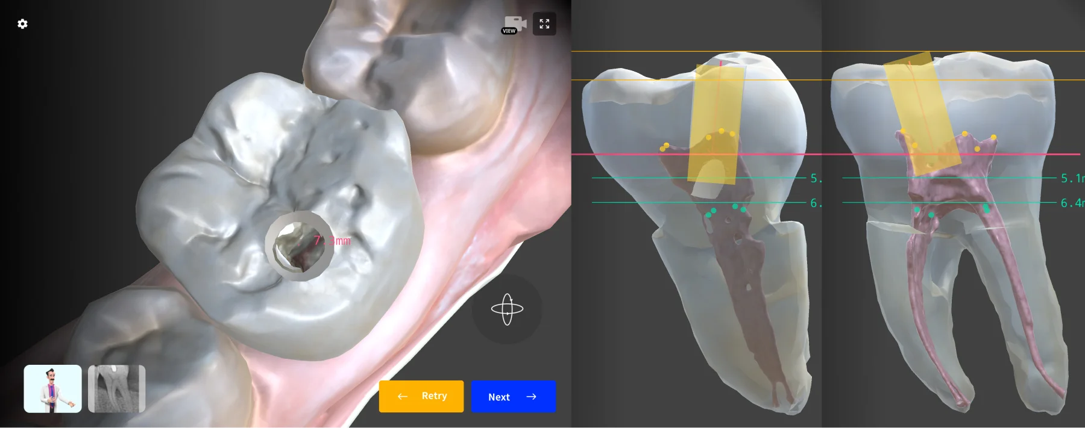Viewport: 1085px width, 428px height.
Task: Expand the 3D view to fullscreen
Action: pyautogui.click(x=544, y=24)
